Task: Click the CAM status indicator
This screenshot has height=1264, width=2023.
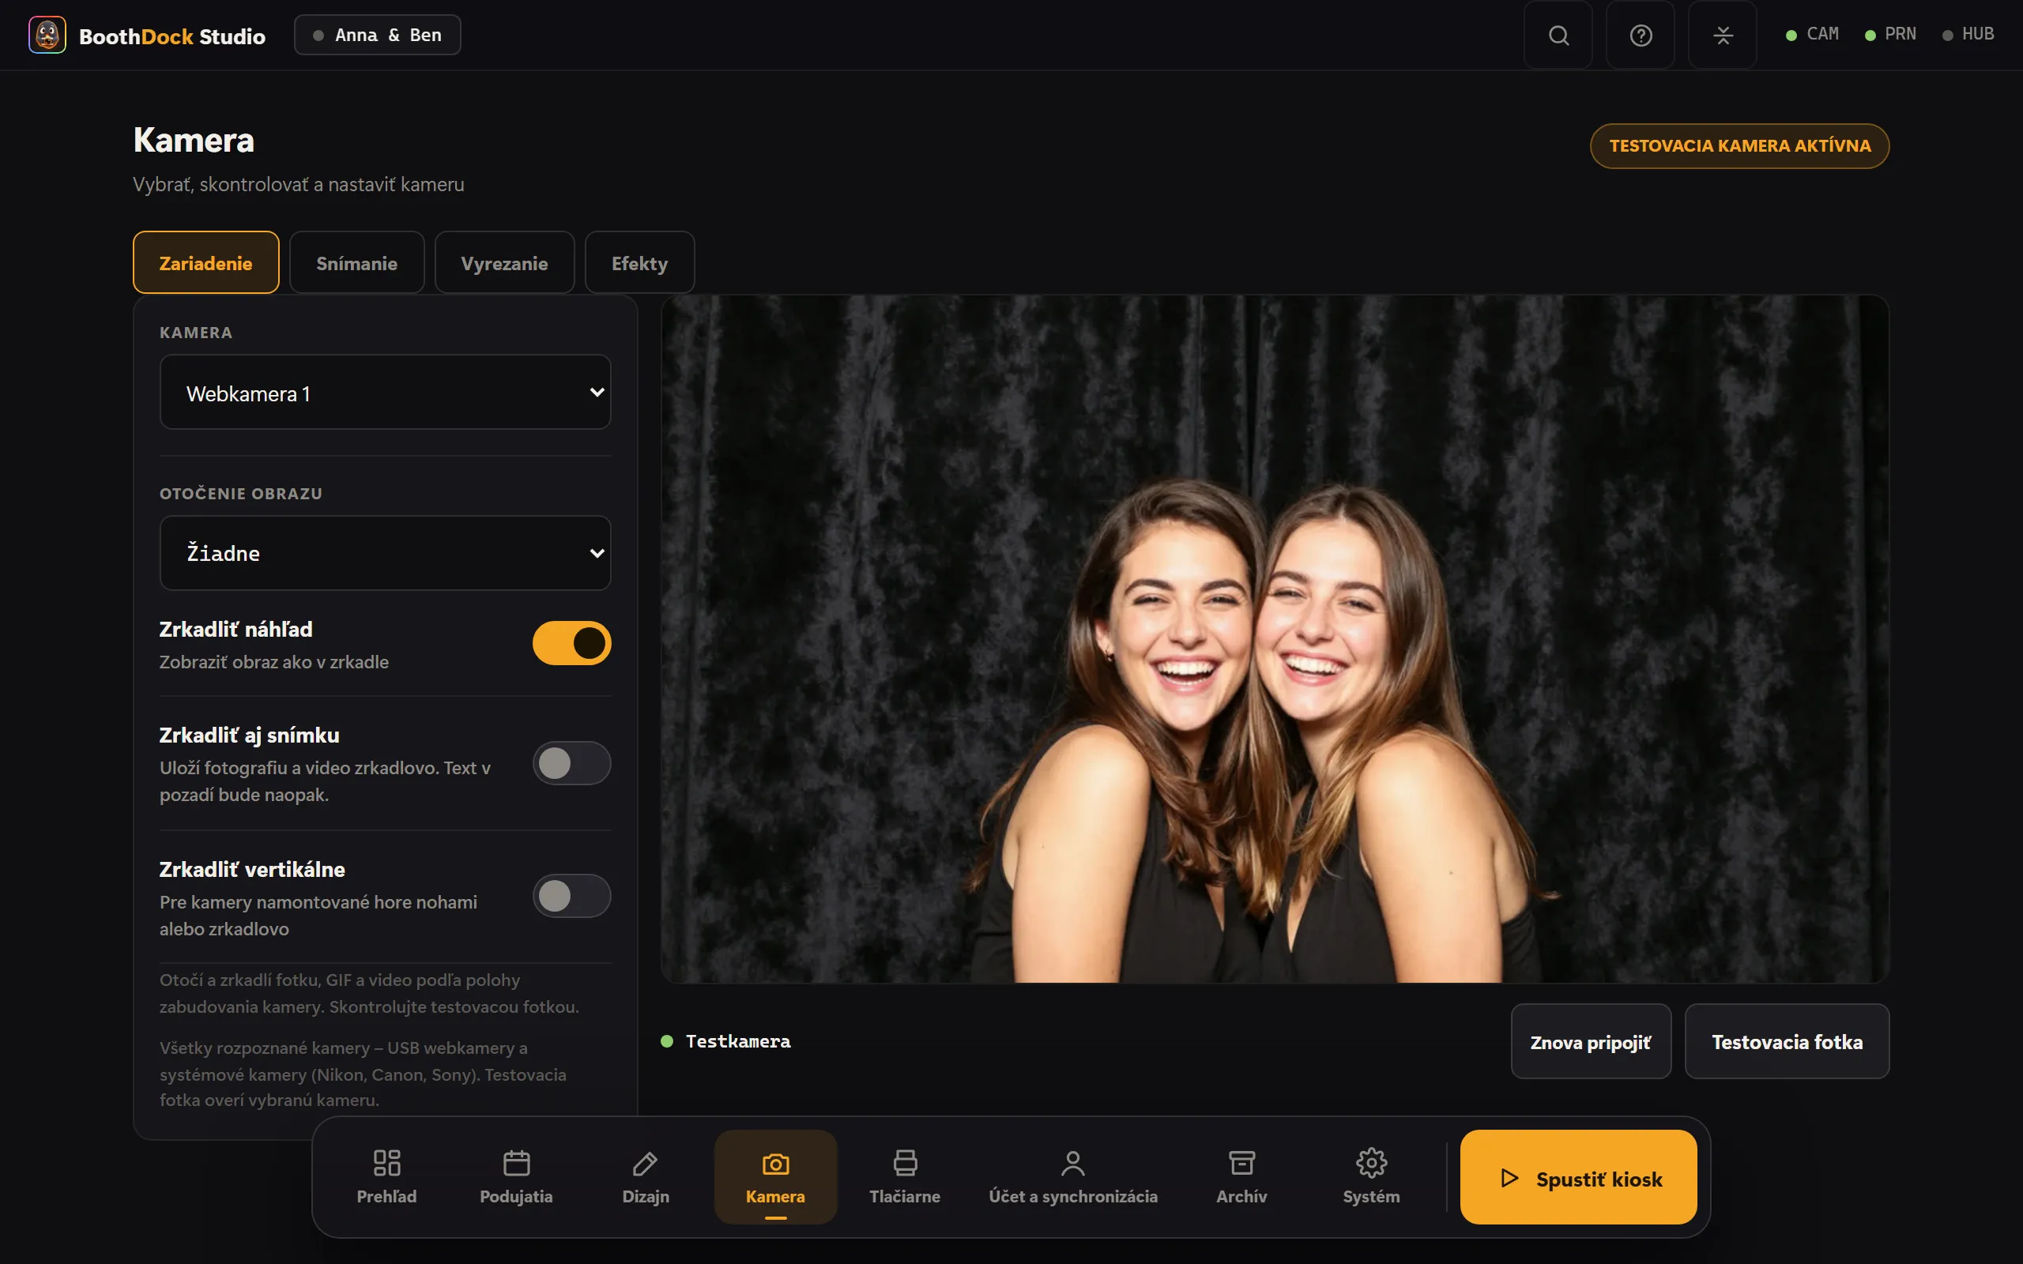Action: pyautogui.click(x=1811, y=34)
